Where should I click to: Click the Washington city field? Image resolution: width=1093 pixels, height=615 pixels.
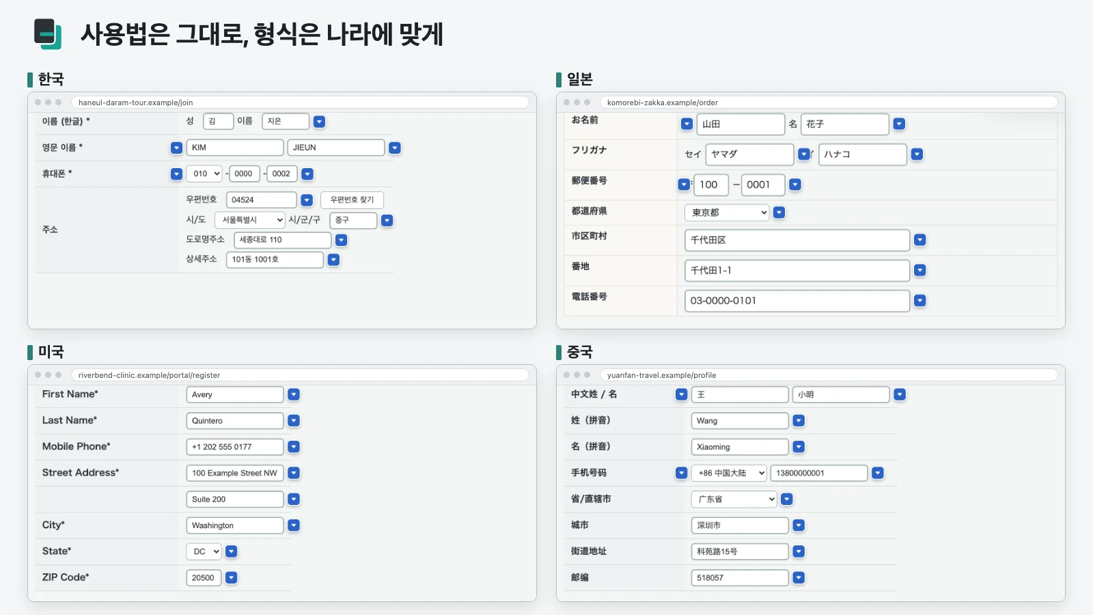pos(235,525)
